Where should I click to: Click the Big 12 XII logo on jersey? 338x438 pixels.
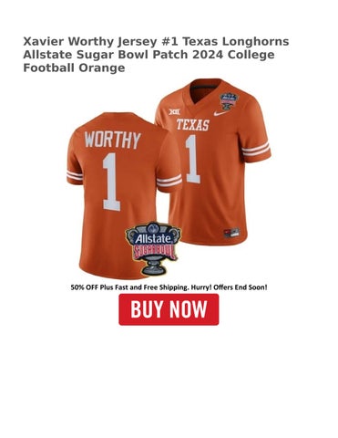[x=174, y=111]
